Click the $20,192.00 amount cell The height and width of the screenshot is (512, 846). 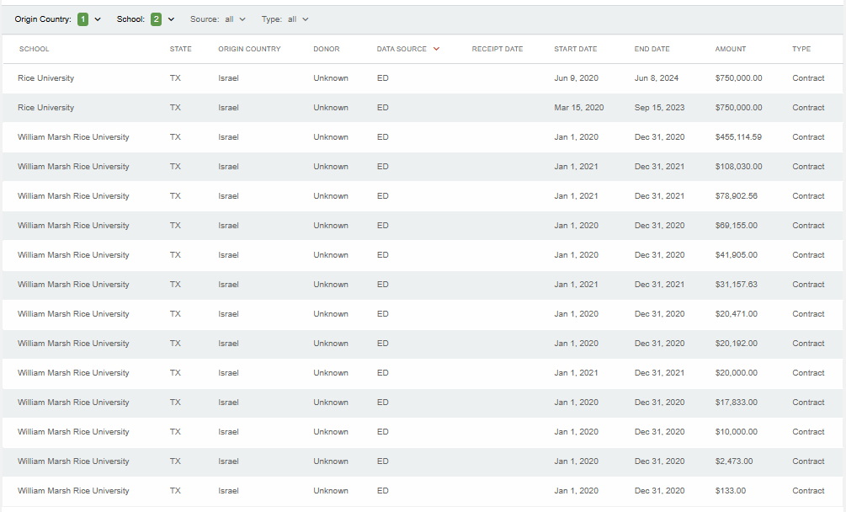[737, 344]
